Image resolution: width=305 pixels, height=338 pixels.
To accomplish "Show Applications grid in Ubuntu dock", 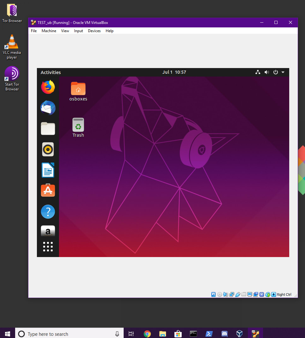I will [48, 247].
